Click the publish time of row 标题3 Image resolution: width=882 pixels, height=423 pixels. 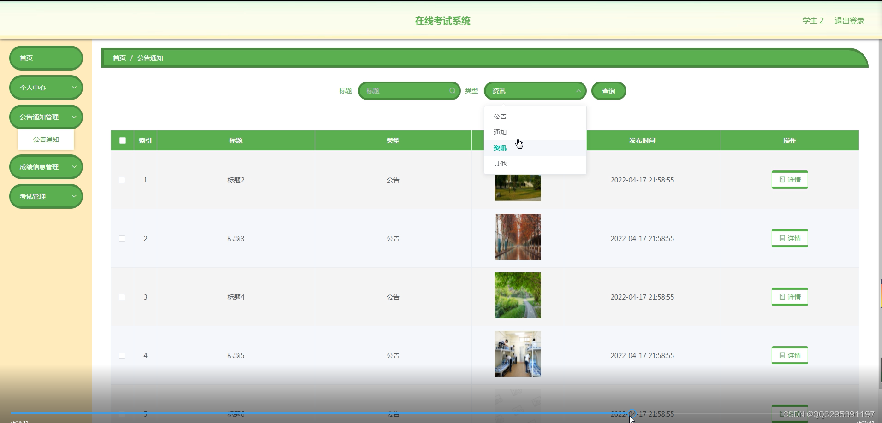click(642, 239)
